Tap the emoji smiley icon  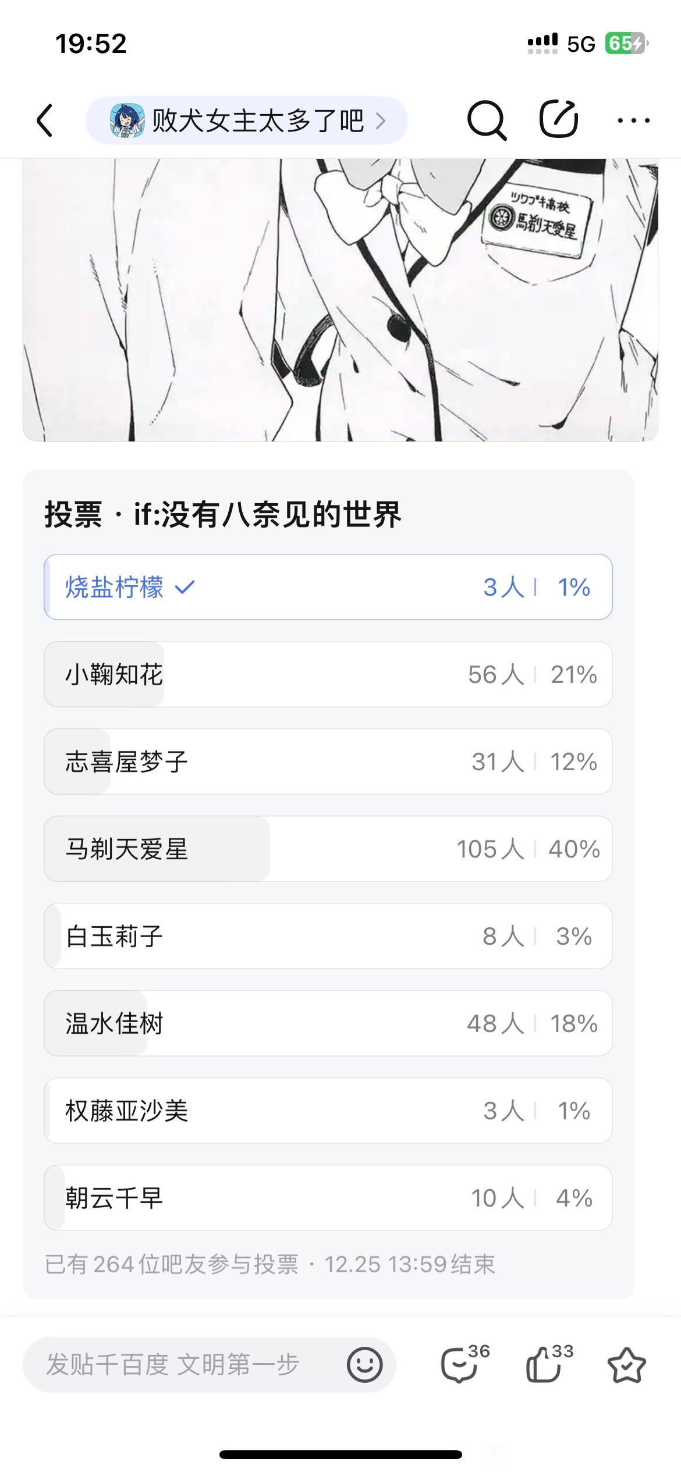tap(365, 1364)
